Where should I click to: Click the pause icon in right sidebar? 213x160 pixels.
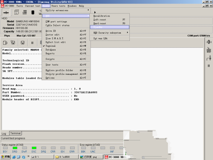coord(209,66)
